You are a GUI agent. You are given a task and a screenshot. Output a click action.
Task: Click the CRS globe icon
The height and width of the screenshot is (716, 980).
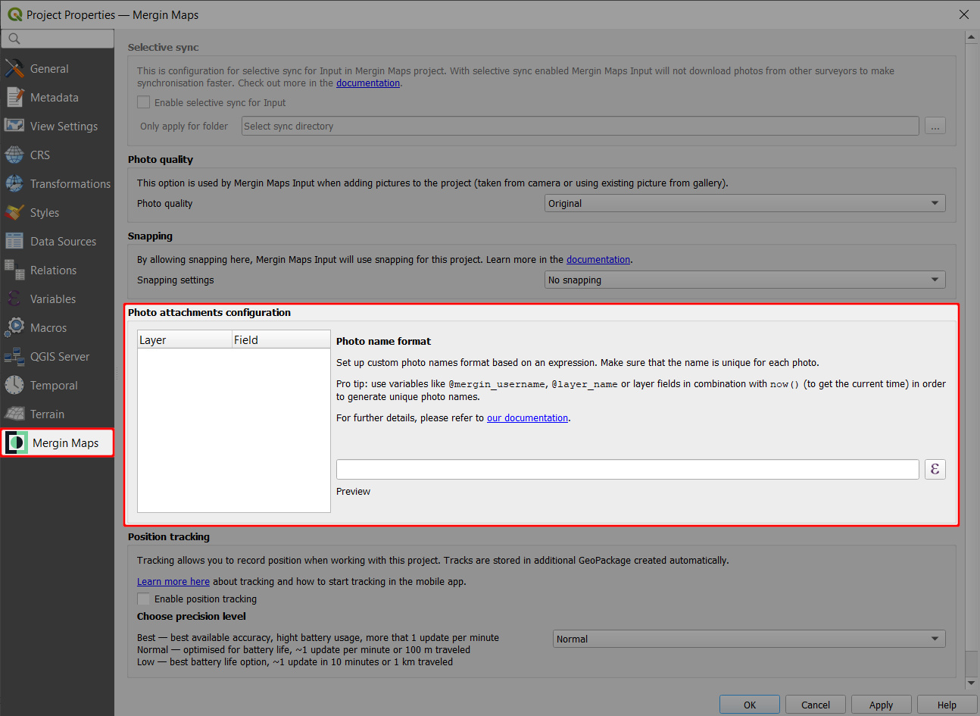[14, 155]
